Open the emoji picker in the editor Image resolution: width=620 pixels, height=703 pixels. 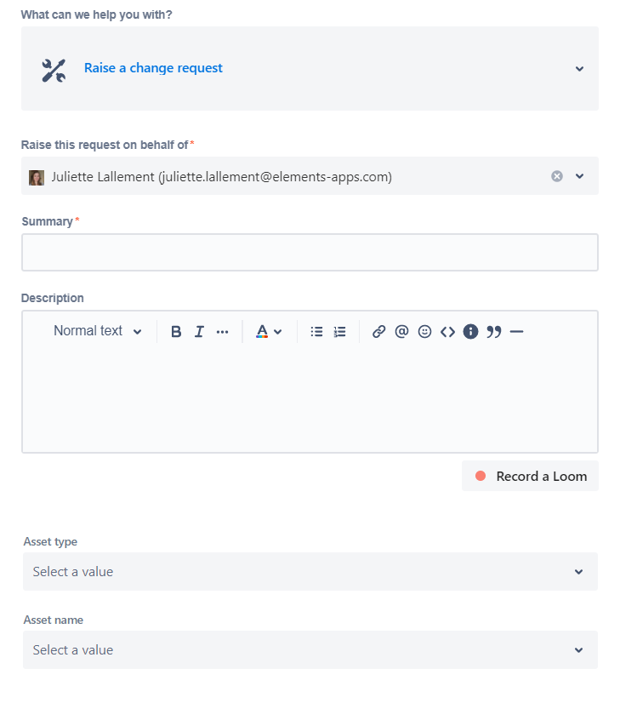(x=424, y=331)
